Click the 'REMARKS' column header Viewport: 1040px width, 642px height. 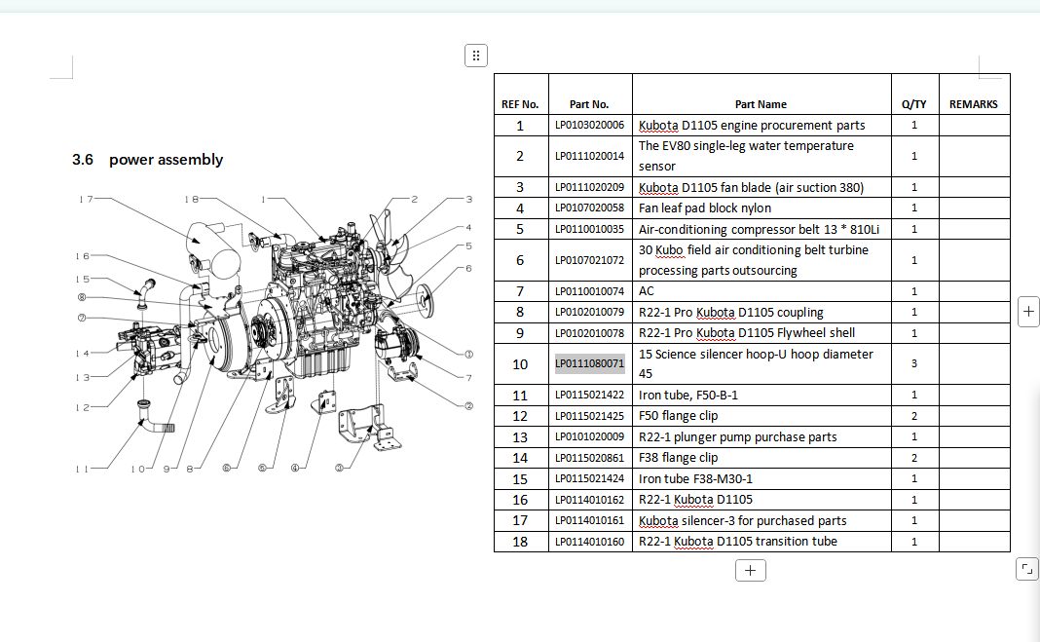(x=974, y=105)
